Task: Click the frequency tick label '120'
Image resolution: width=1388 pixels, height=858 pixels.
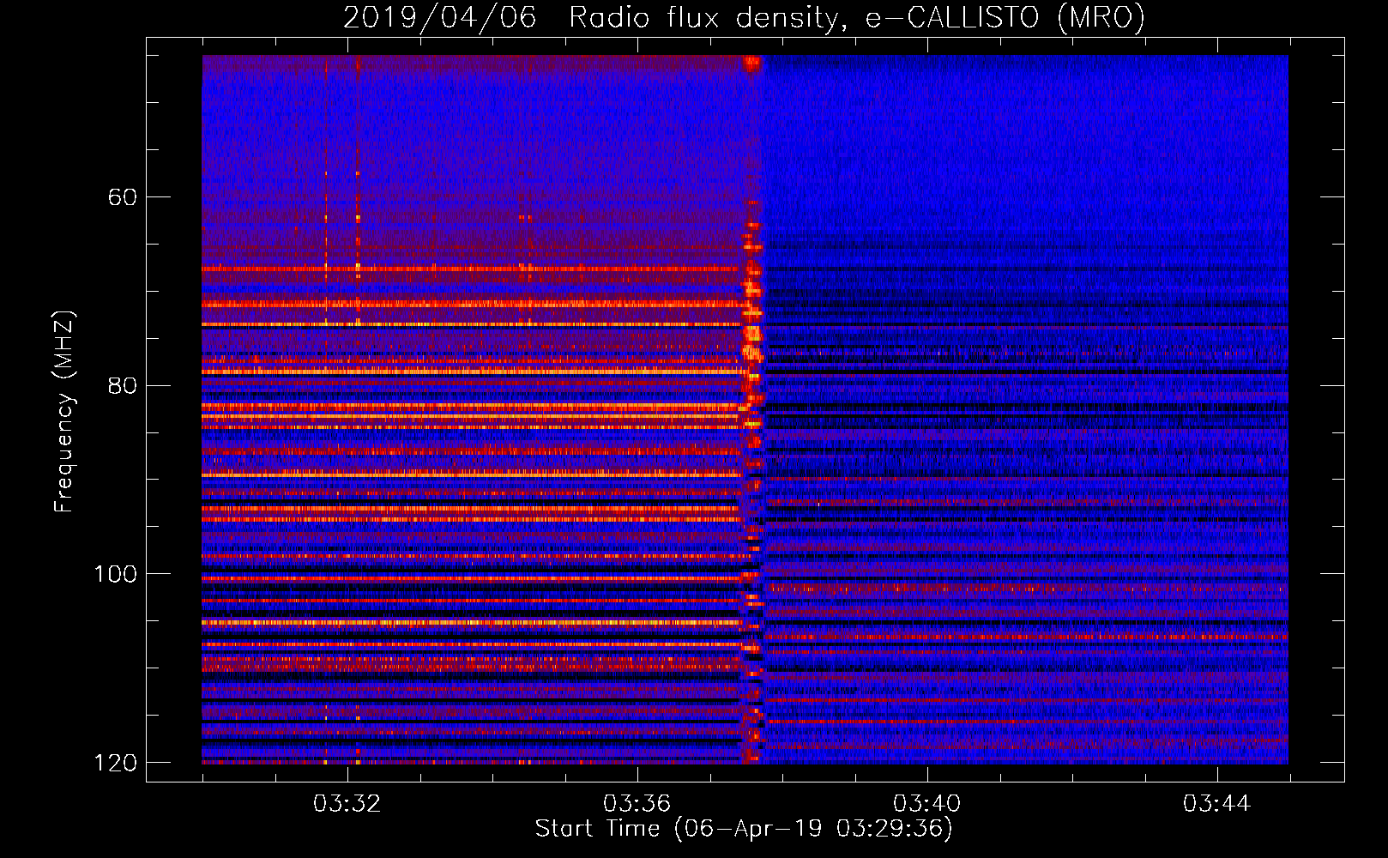Action: (x=115, y=763)
